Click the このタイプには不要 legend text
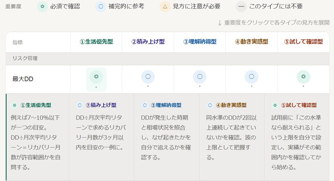Viewport: 334px width, 181px height. click(x=276, y=7)
